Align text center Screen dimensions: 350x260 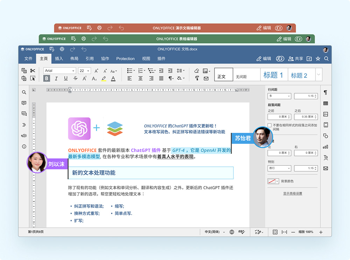[140, 78]
